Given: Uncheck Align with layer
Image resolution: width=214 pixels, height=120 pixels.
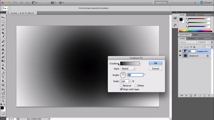Looking at the screenshot, I should [x=121, y=89].
